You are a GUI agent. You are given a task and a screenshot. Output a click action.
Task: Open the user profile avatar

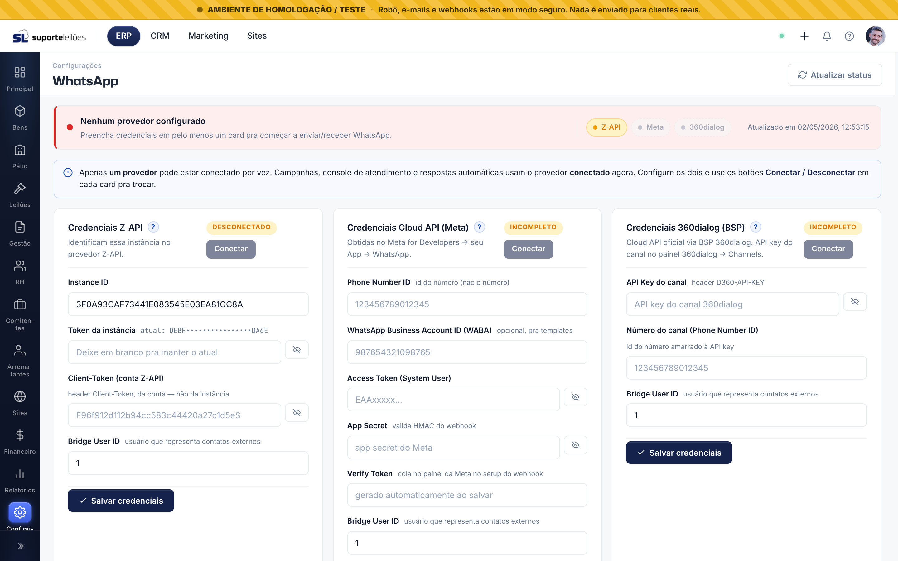pyautogui.click(x=875, y=36)
